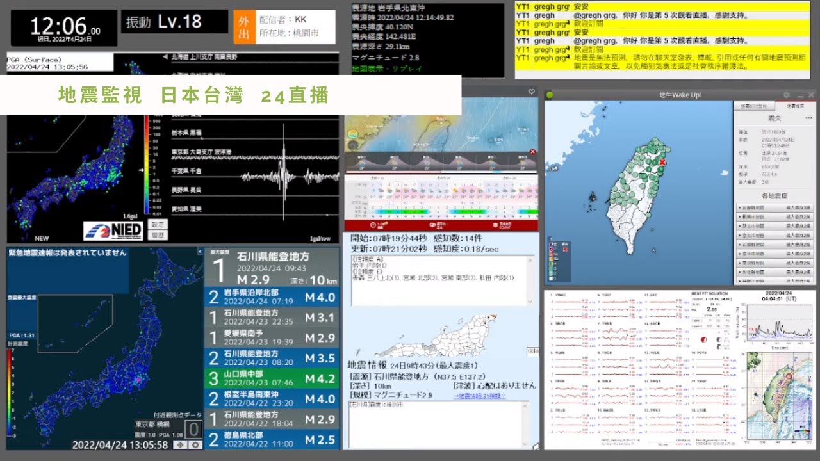820x461 pixels.
Task: Switch to left tab in 地牛Wake Up! panel
Action: [754, 106]
